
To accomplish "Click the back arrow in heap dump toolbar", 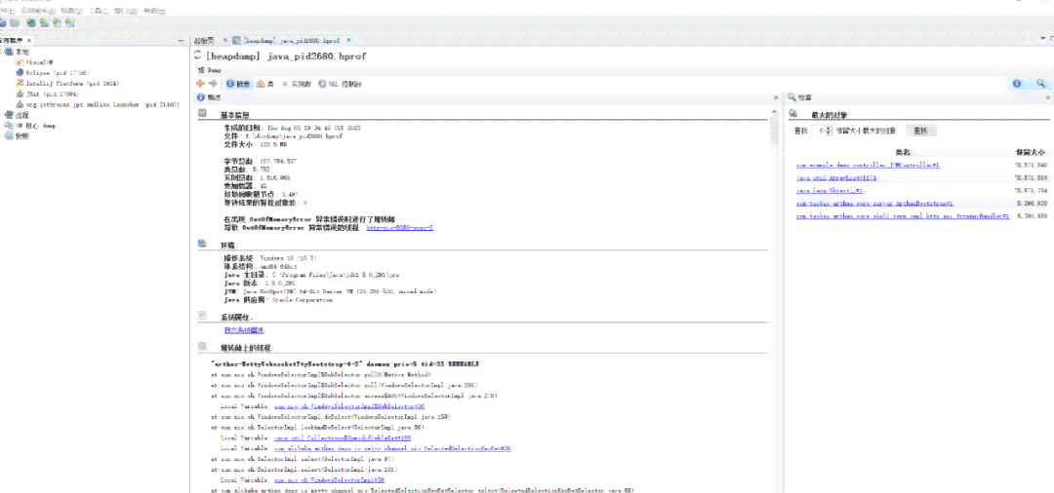I will point(200,84).
